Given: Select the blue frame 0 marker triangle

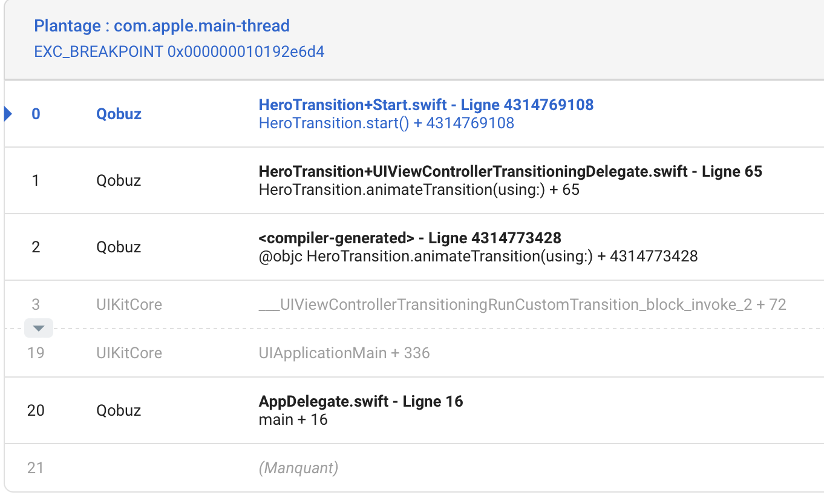Looking at the screenshot, I should point(8,113).
